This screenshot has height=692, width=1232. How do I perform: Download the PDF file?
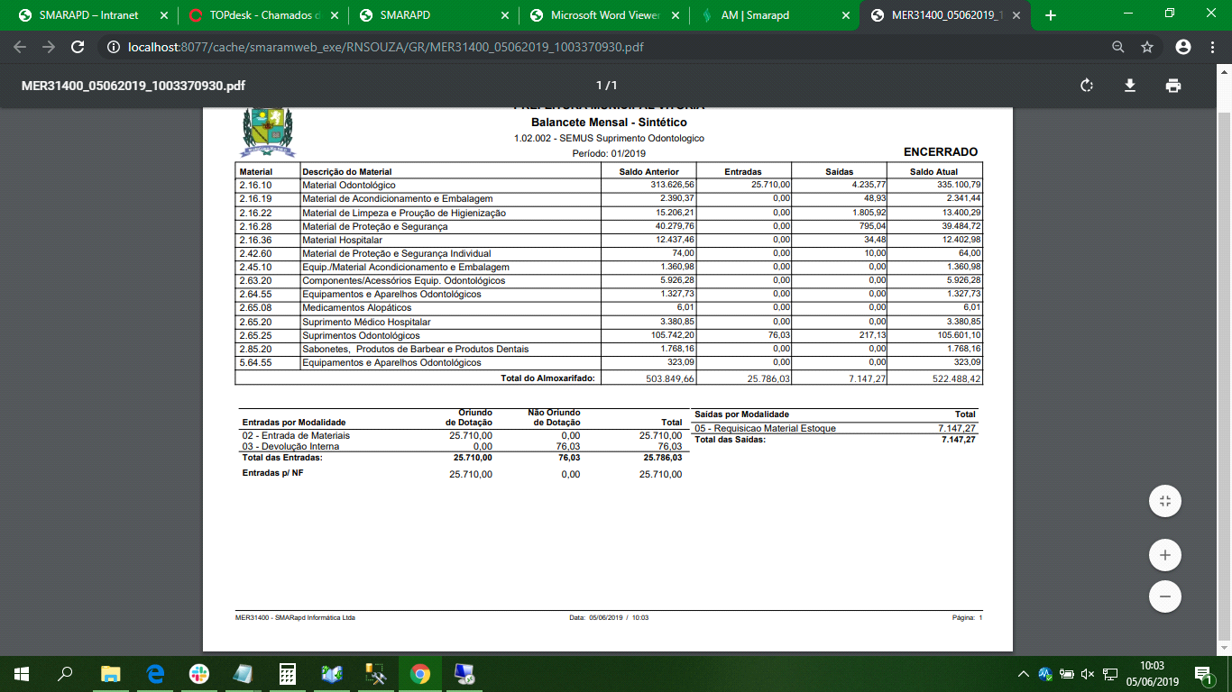pos(1129,86)
